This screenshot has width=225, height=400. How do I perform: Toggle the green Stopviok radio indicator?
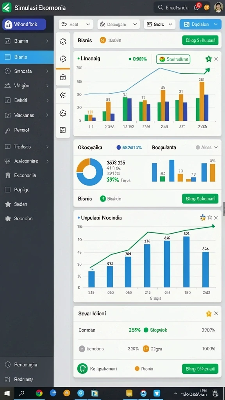click(146, 330)
